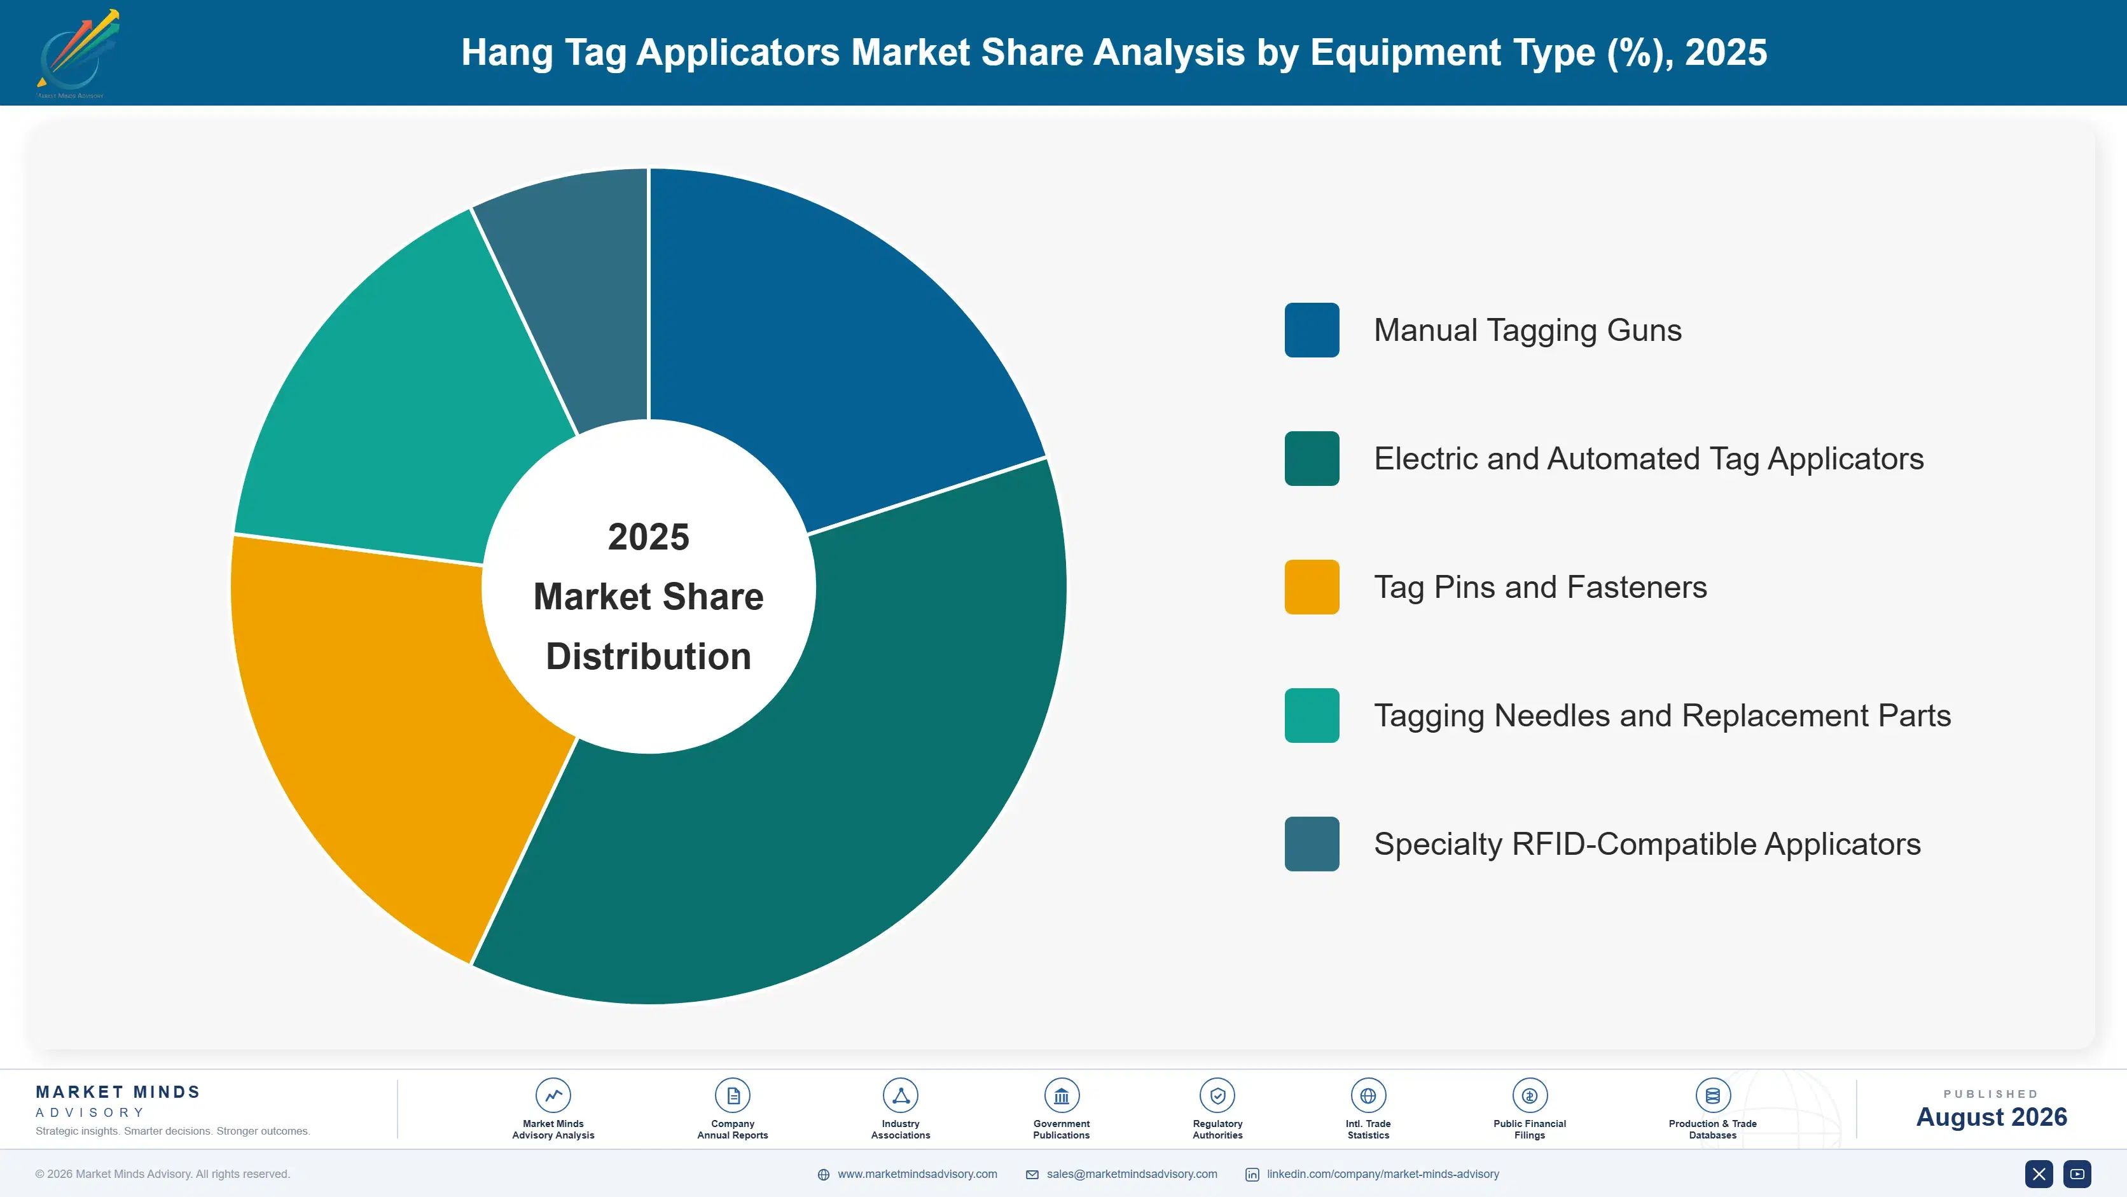The height and width of the screenshot is (1197, 2127).
Task: Click the Tagging Needles and Replacement Parts swatch
Action: point(1312,715)
